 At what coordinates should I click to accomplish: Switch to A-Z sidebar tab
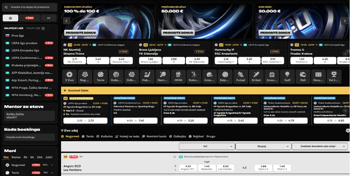49,18
